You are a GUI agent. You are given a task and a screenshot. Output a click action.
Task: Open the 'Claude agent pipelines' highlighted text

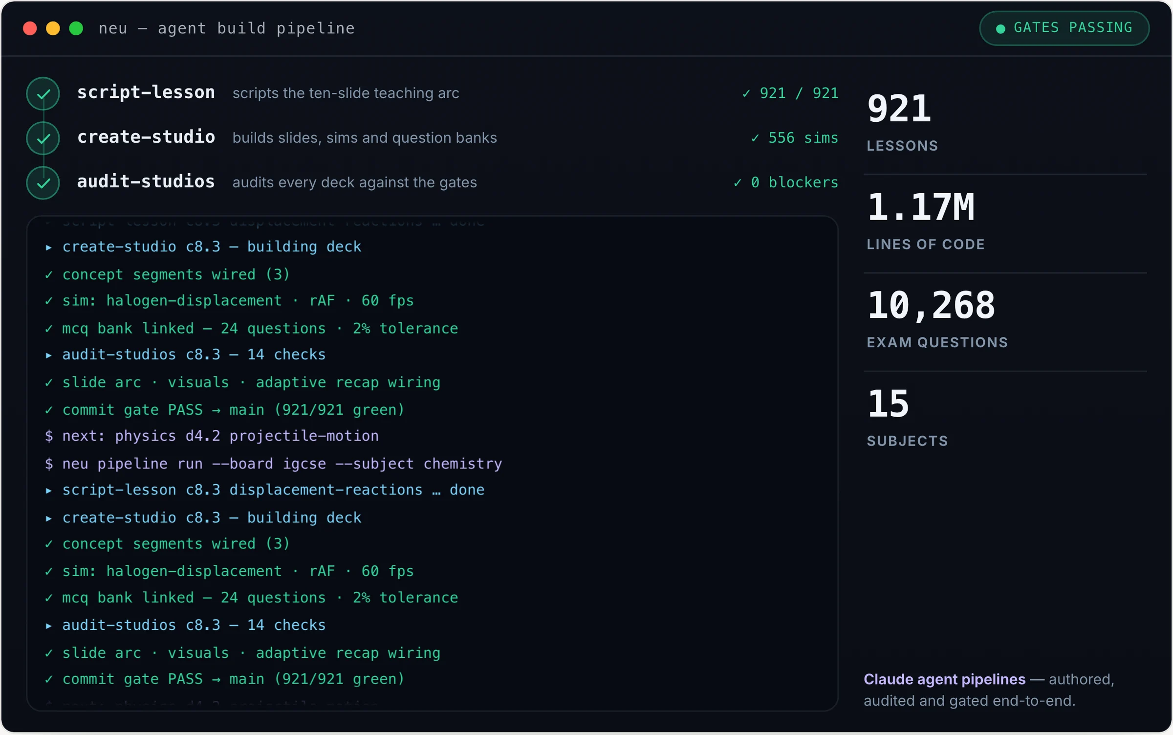pos(944,679)
